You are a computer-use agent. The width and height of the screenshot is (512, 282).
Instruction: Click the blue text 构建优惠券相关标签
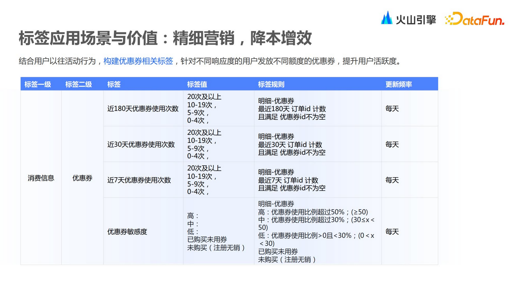tap(138, 61)
